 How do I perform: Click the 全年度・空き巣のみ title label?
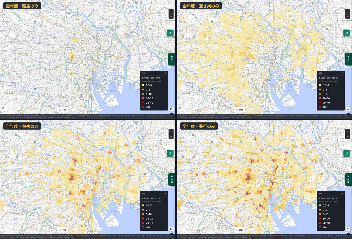pos(201,6)
